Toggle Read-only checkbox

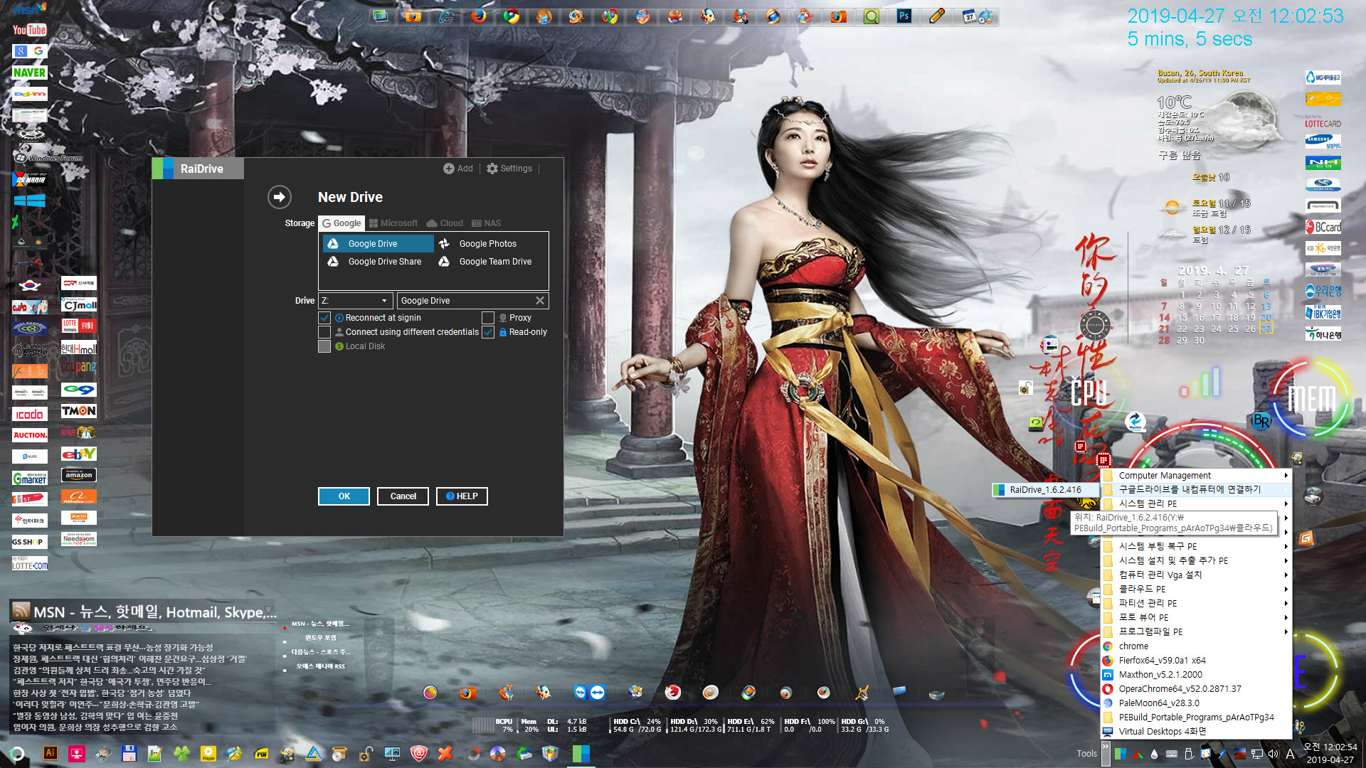click(x=488, y=332)
